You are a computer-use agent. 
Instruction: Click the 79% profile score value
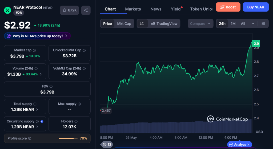pyautogui.click(x=83, y=138)
